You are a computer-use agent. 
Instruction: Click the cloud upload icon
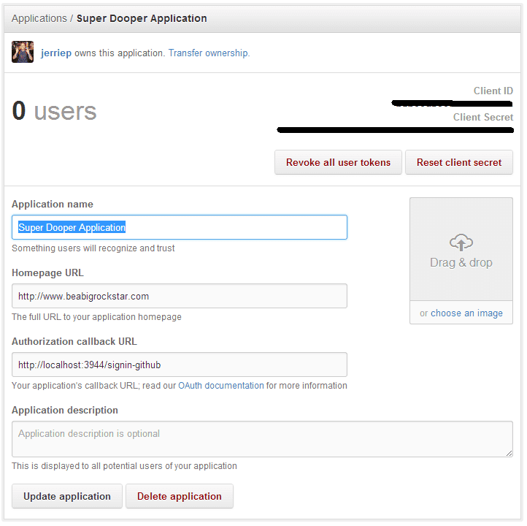pos(461,242)
